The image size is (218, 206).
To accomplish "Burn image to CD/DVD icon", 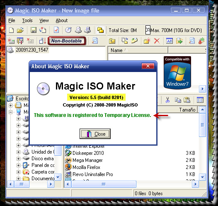I will [x=68, y=30].
